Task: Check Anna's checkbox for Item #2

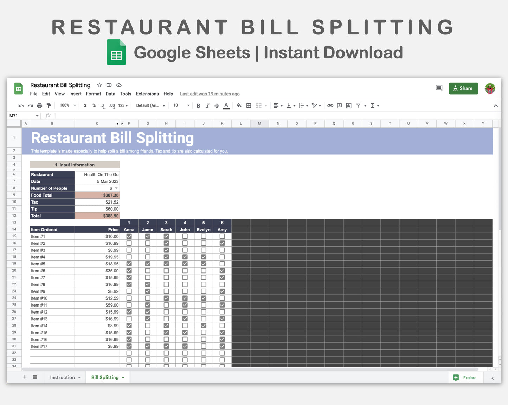Action: [129, 243]
